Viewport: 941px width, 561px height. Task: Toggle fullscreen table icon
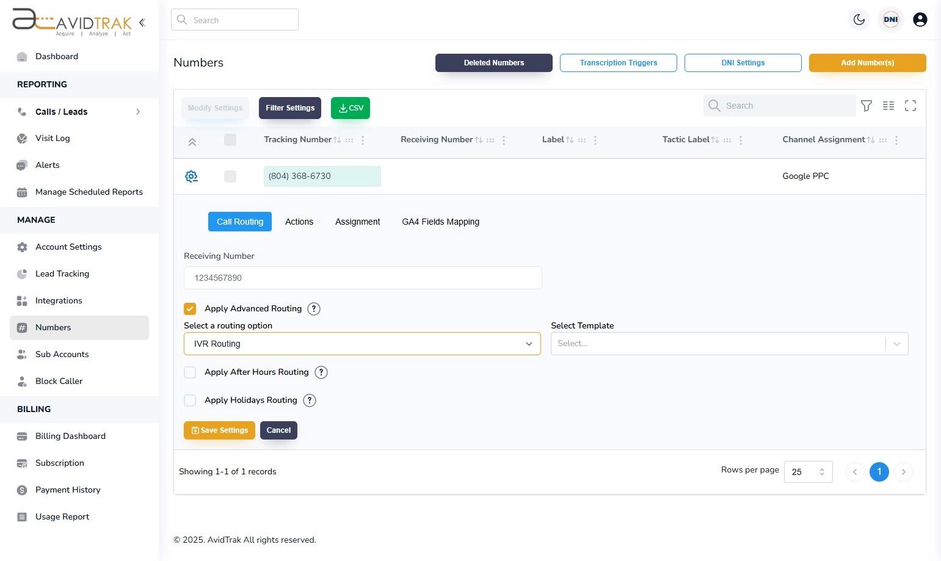(x=910, y=106)
